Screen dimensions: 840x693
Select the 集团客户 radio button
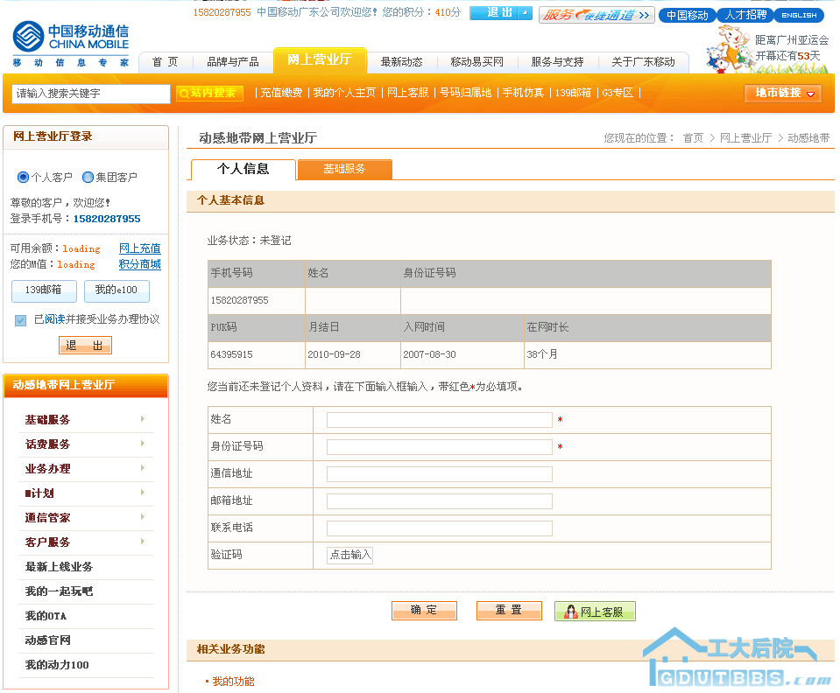point(88,177)
